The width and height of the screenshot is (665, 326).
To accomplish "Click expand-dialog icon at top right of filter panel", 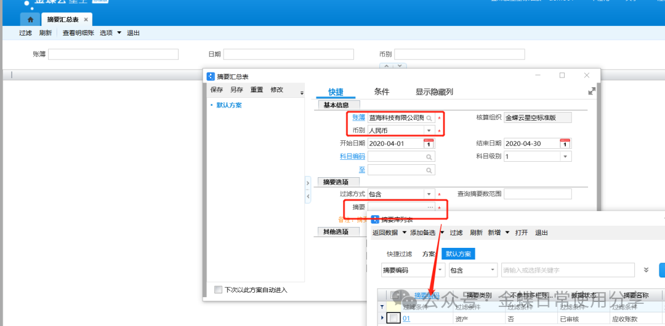I will 592,91.
